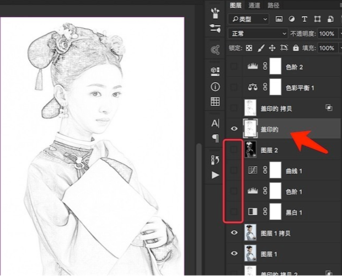This screenshot has width=342, height=276.
Task: Filter layers by type layers
Action: click(304, 19)
